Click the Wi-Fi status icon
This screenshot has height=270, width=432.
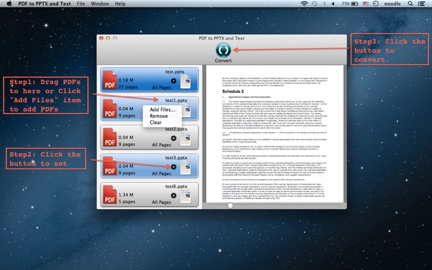304,4
